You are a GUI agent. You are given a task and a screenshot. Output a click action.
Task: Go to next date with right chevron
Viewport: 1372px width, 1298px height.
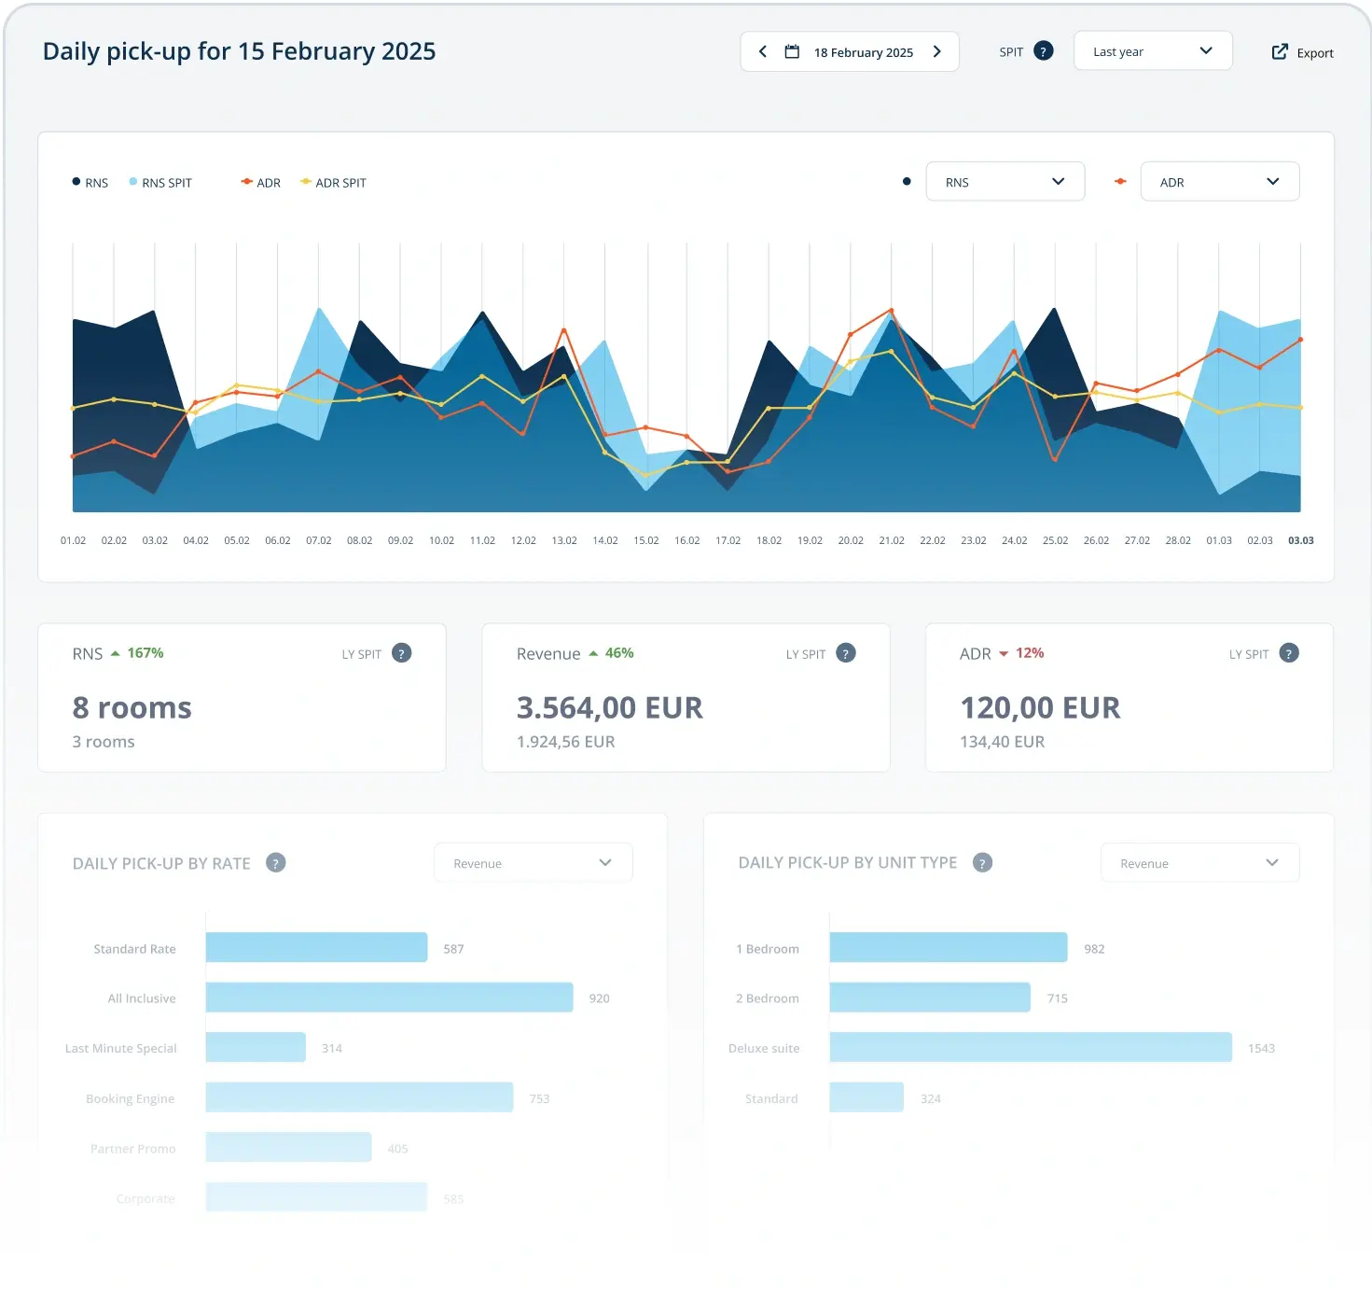tap(937, 51)
